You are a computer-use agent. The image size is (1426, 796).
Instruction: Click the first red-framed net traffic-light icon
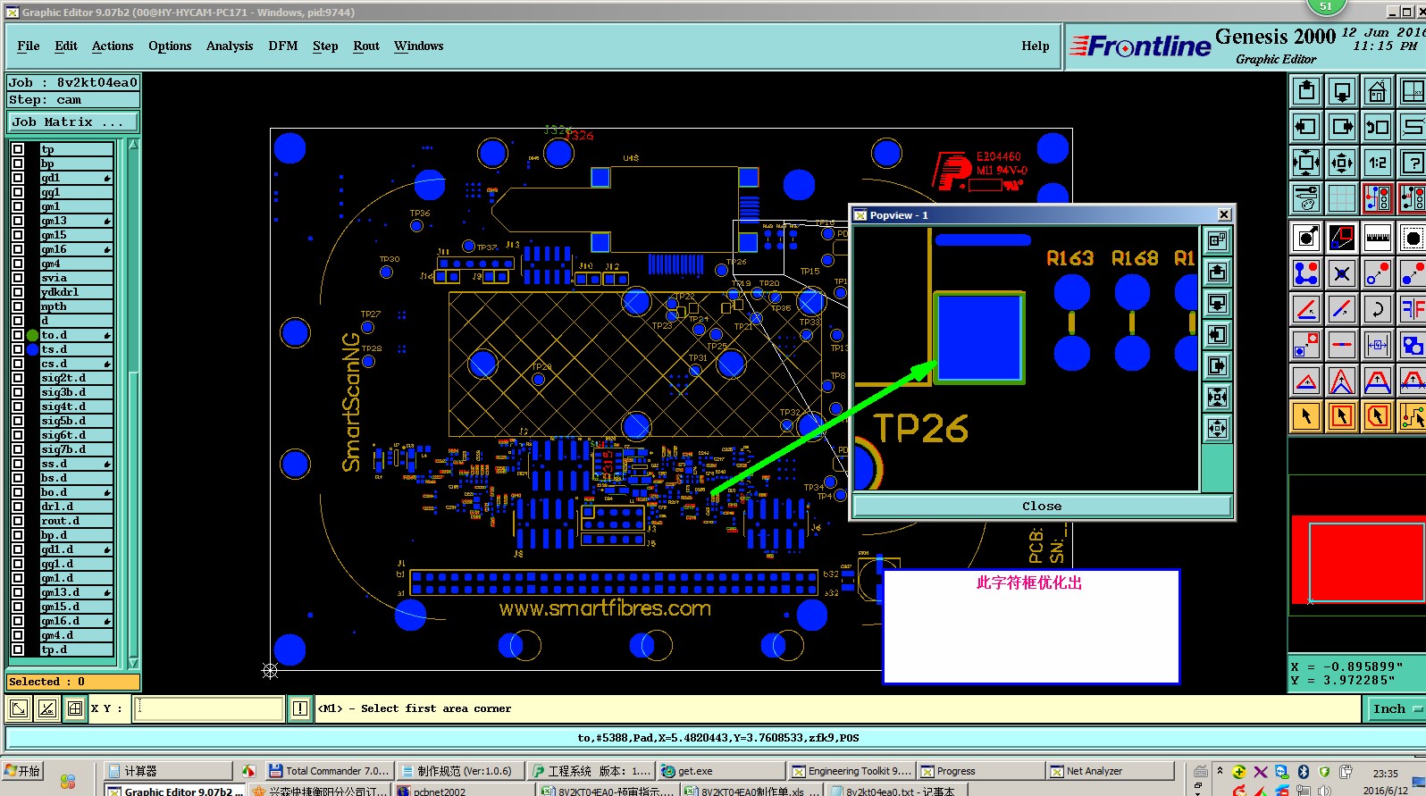click(x=1377, y=198)
